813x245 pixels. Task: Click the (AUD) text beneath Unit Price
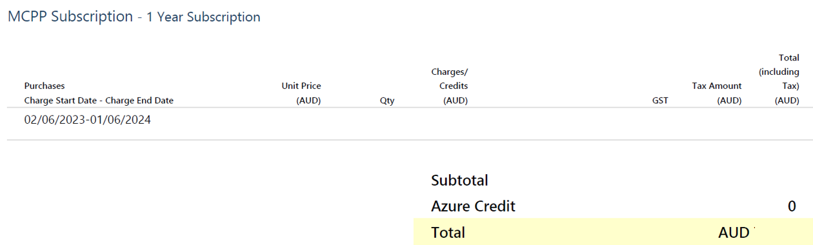tap(308, 101)
